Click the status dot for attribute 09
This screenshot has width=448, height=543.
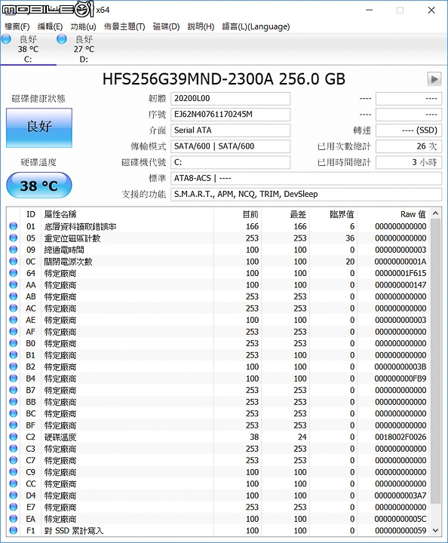tap(14, 250)
